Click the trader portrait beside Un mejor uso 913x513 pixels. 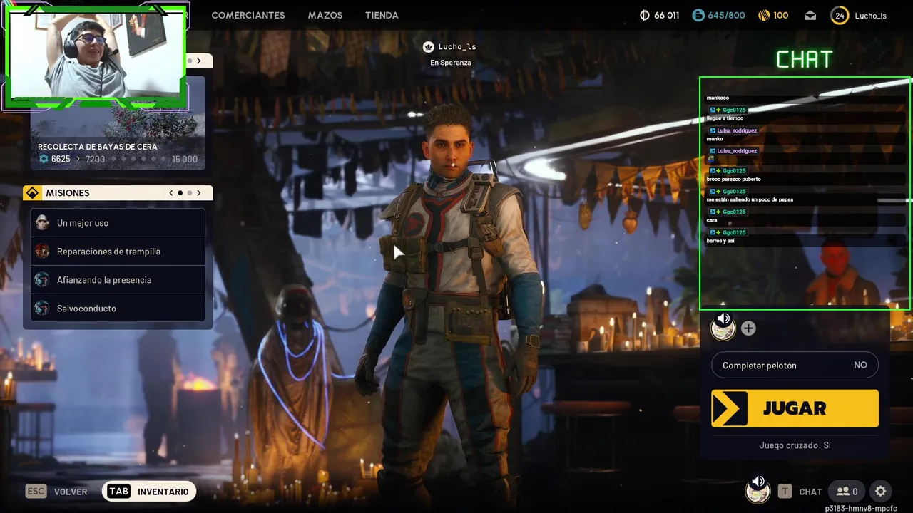pyautogui.click(x=42, y=222)
